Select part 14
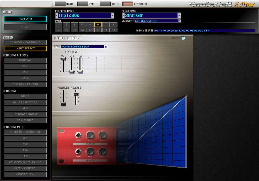 pyautogui.click(x=98, y=30)
